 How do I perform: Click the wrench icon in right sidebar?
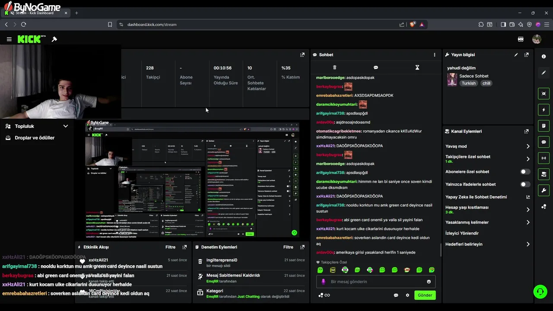pos(544,190)
